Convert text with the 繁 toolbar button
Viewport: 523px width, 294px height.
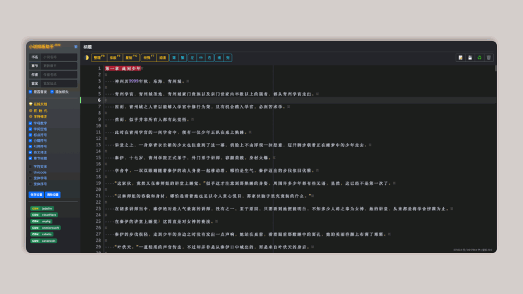pos(182,57)
